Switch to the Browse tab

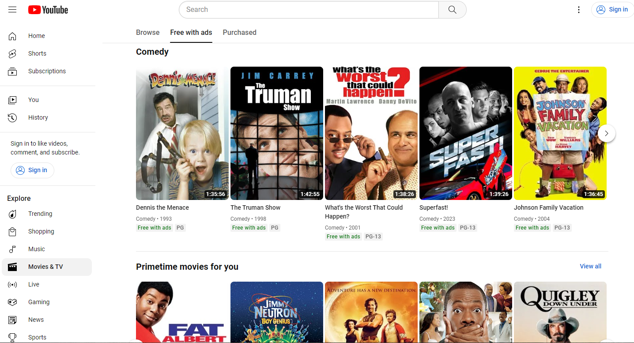(x=148, y=32)
